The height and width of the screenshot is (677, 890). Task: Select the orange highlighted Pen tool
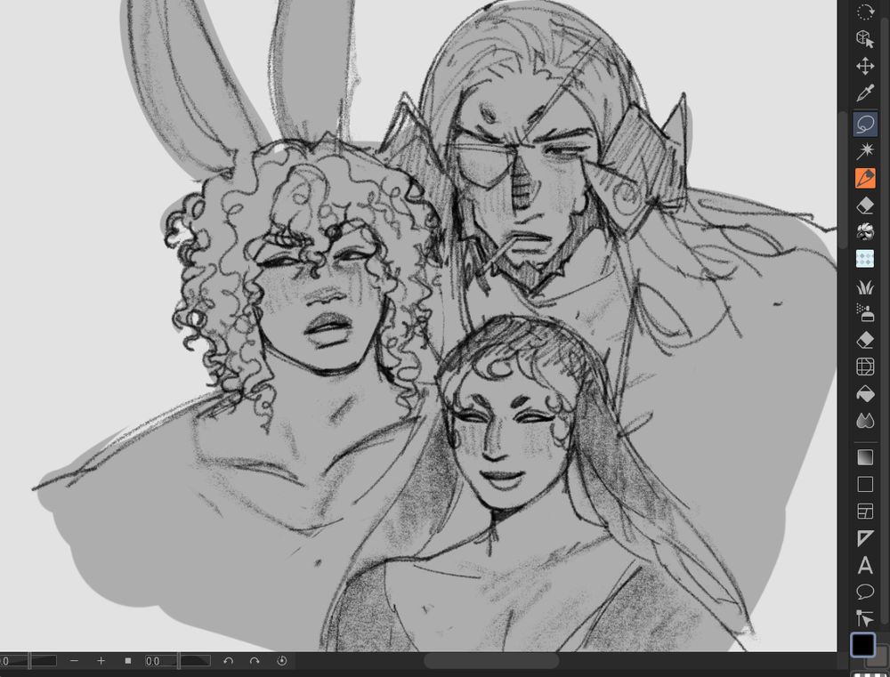coord(864,178)
